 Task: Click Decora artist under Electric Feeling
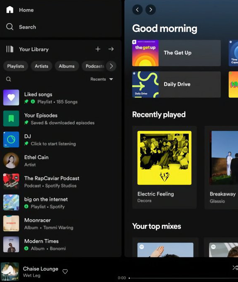point(144,200)
